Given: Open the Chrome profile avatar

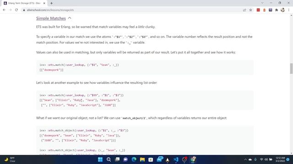Looking at the screenshot, I should tap(282, 10).
